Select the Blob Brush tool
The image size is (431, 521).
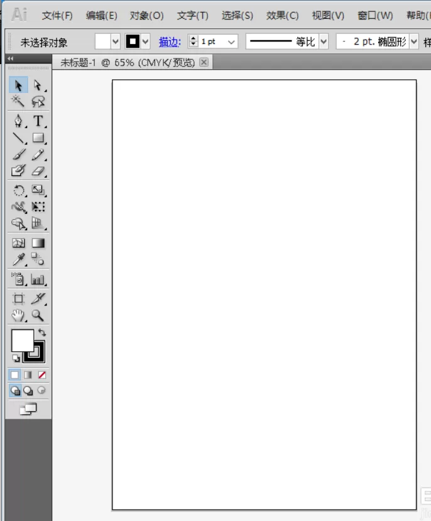(x=18, y=171)
